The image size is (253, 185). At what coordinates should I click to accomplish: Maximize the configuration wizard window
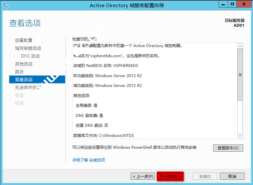[x=232, y=4]
